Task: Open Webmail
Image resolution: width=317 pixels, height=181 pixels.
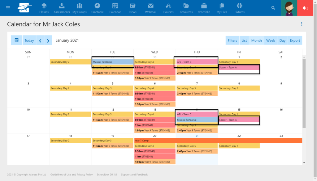Action: click(x=150, y=8)
